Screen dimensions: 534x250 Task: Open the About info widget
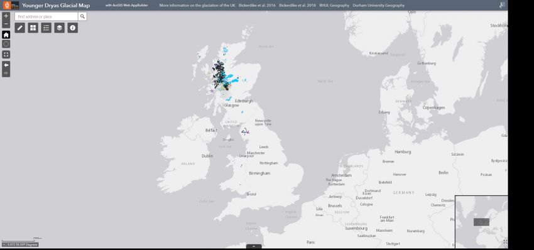coord(72,28)
